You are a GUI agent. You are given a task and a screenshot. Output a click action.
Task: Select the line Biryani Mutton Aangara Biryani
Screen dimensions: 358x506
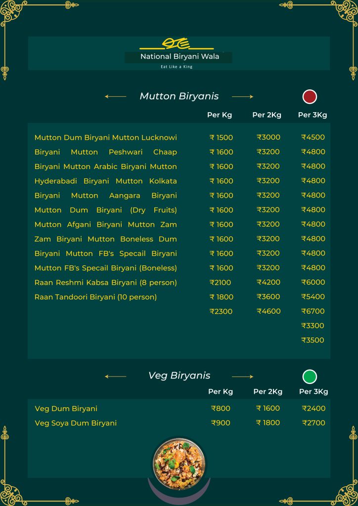click(105, 196)
